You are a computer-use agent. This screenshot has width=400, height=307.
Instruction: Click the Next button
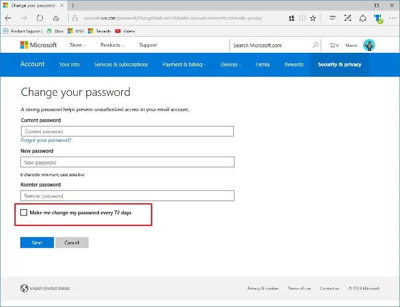[x=37, y=243]
